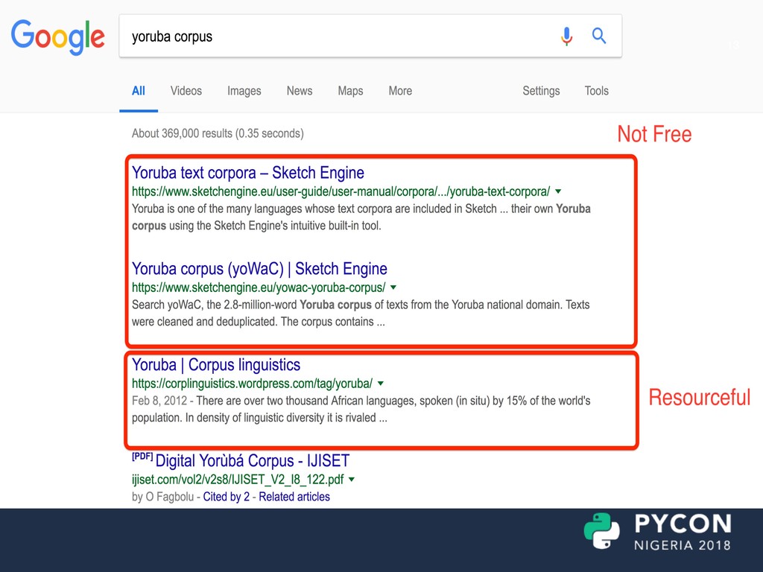Open dropdown arrow after IJISET PDF URL
The height and width of the screenshot is (572, 763).
click(352, 480)
